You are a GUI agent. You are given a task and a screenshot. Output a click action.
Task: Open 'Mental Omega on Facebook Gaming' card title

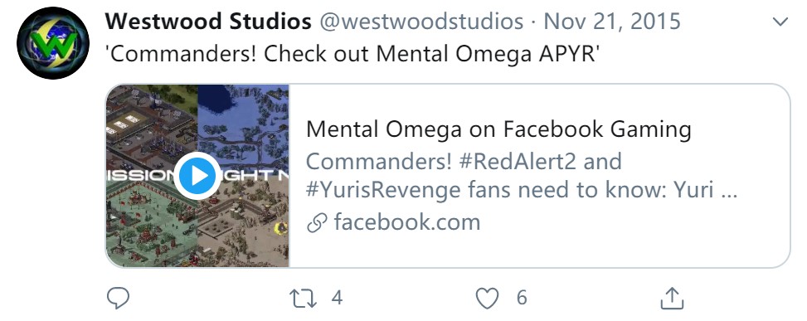[498, 129]
